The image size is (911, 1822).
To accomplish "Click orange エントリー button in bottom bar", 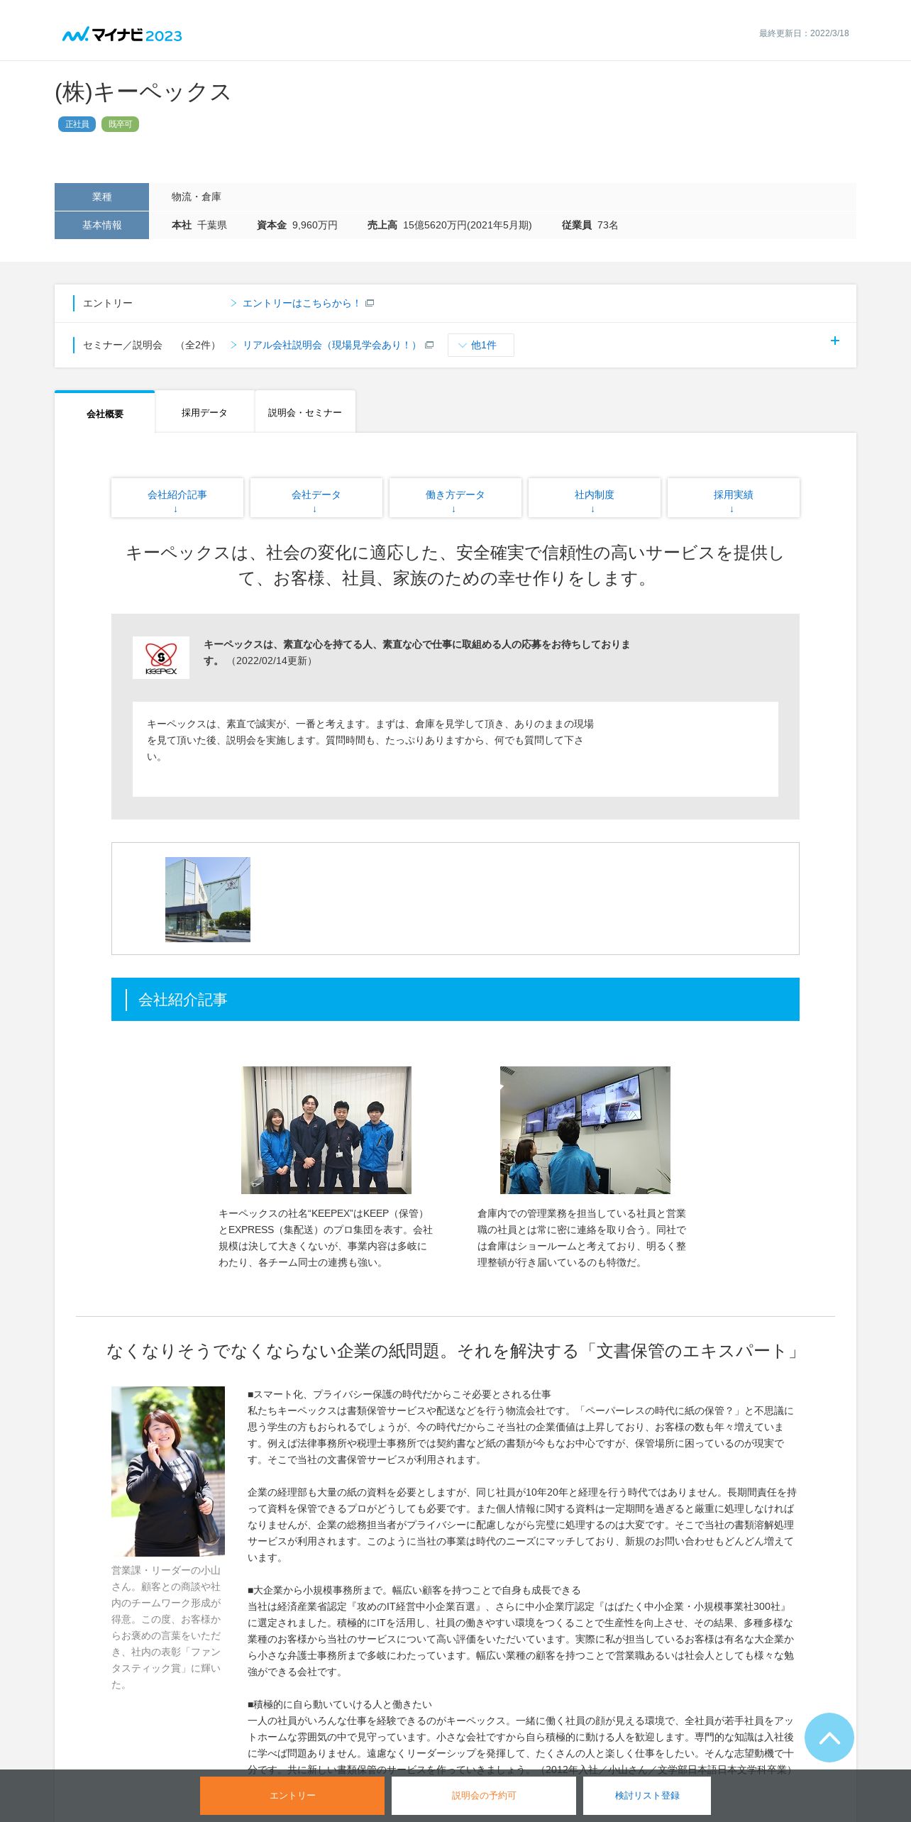I will click(x=292, y=1795).
